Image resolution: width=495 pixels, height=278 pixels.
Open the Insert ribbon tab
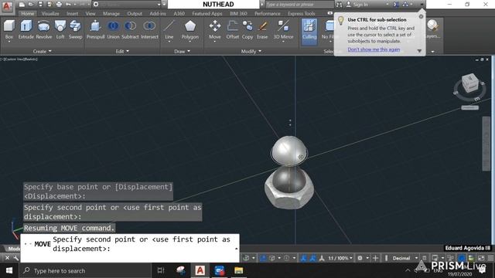point(72,14)
